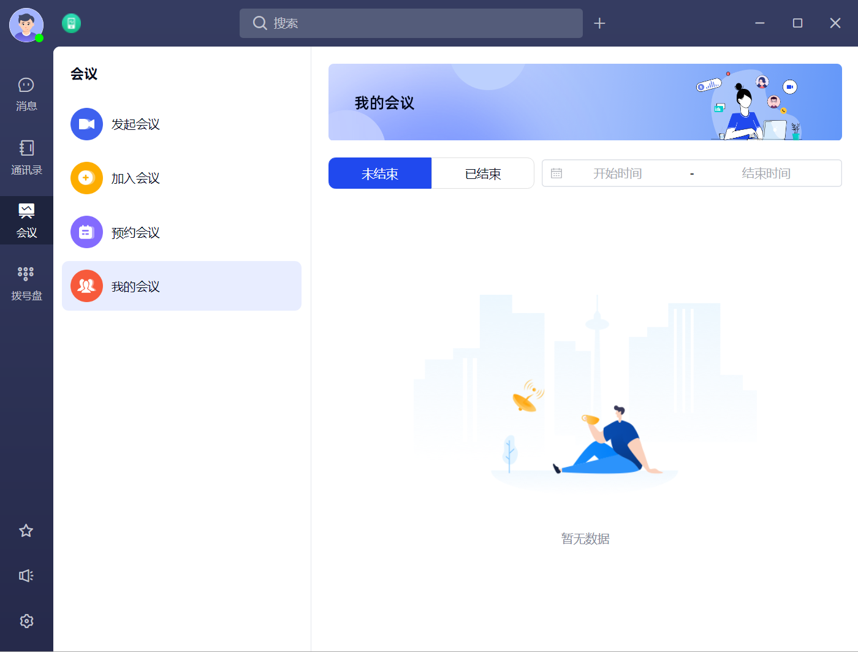Switch to the 已结束 tab
Screen dimensions: 858x652
click(483, 173)
